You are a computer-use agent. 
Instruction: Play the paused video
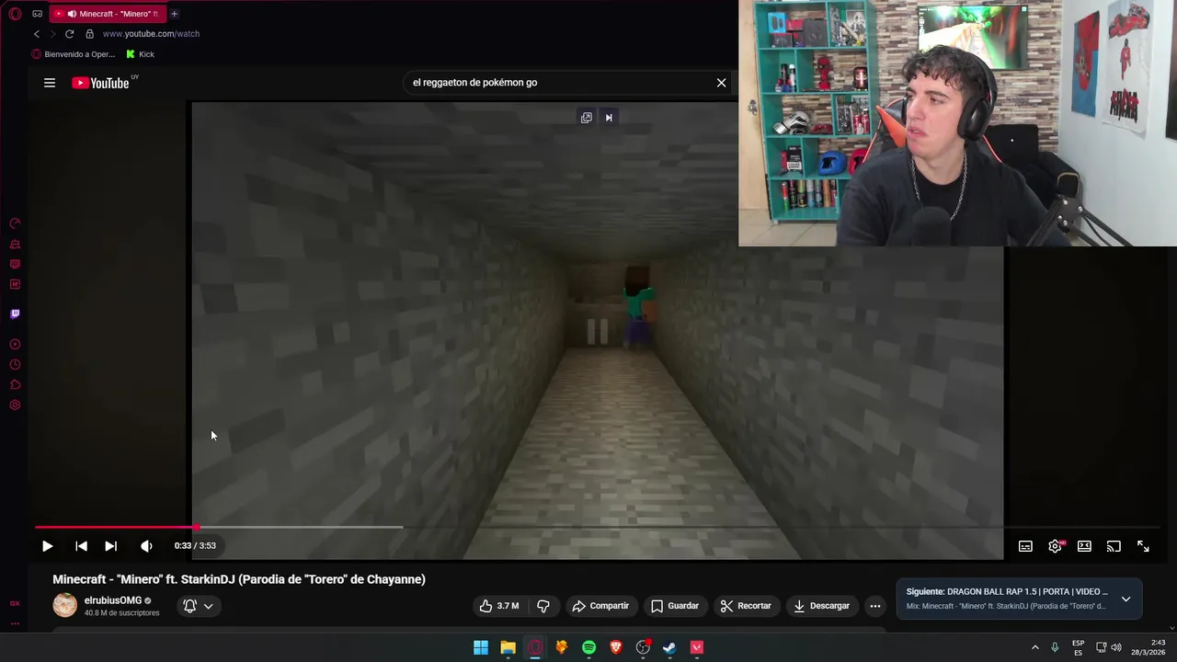[47, 546]
